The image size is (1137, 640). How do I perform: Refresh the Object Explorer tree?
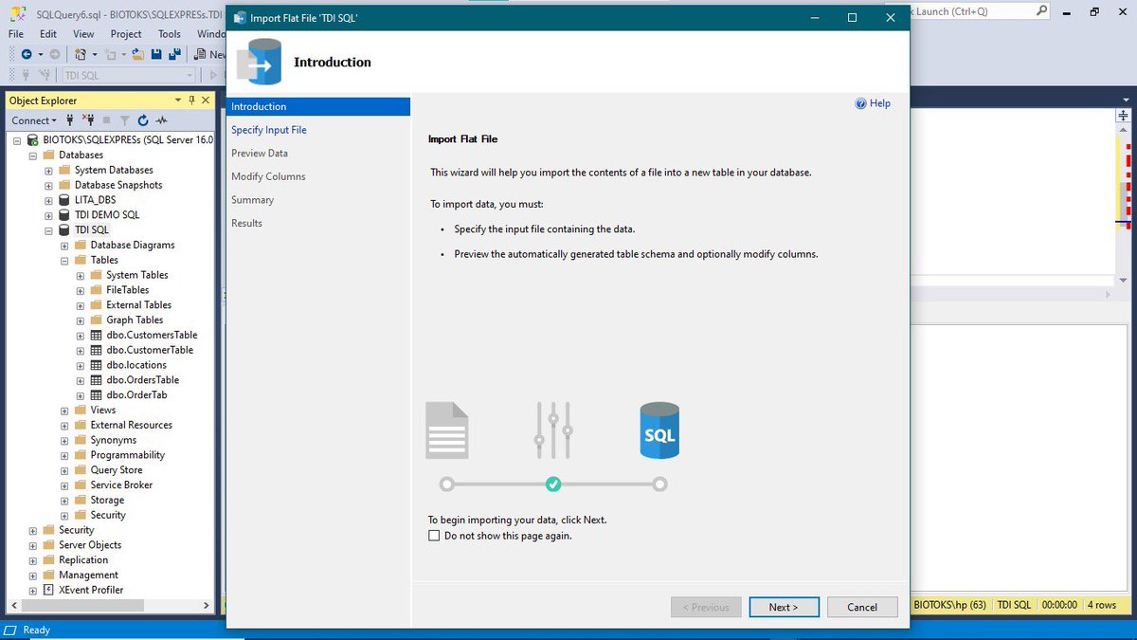tap(143, 120)
